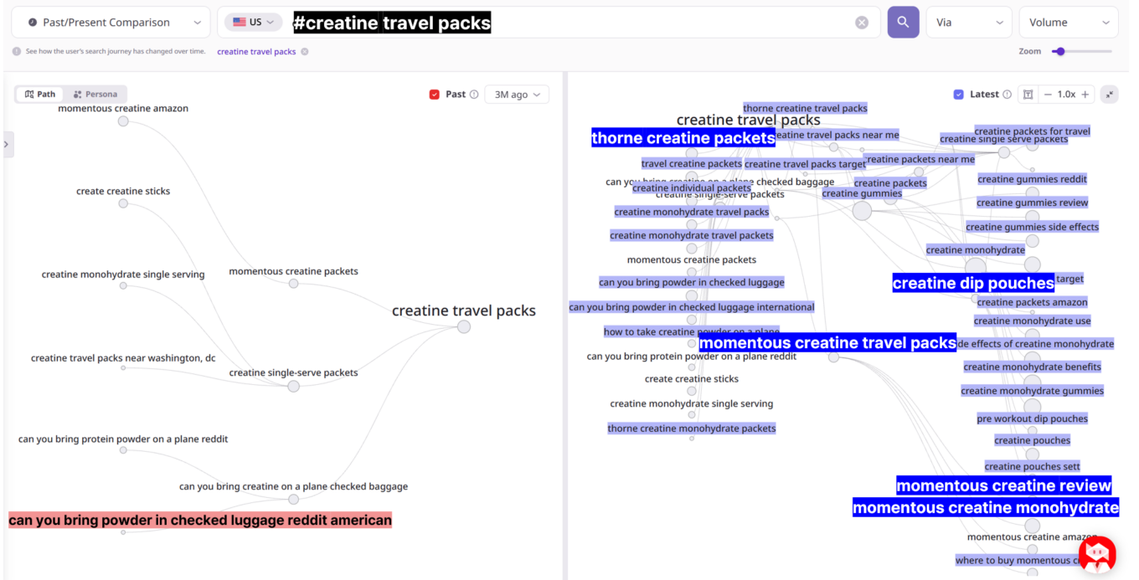The image size is (1139, 580).
Task: Open the 3M ago time dropdown
Action: pyautogui.click(x=517, y=95)
